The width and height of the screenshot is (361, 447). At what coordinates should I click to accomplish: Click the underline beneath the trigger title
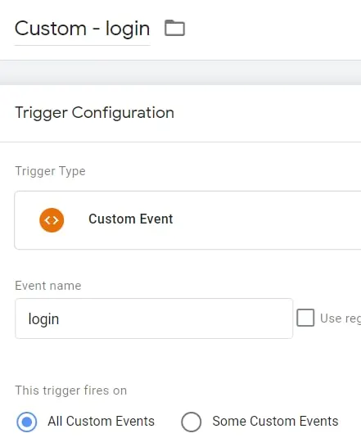click(x=82, y=45)
